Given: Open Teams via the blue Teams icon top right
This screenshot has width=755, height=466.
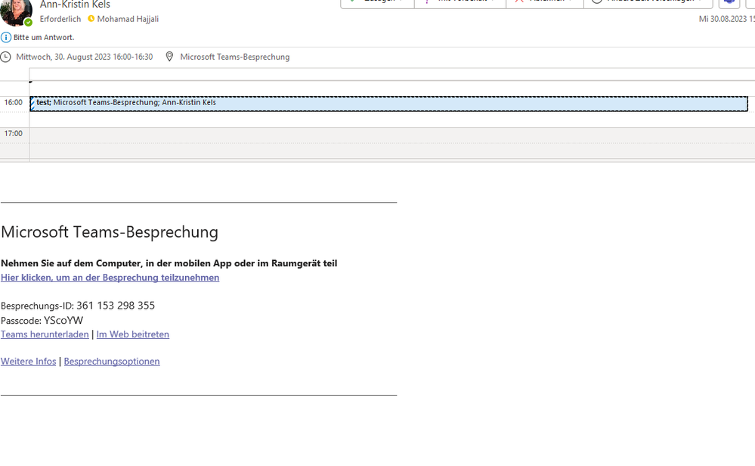Looking at the screenshot, I should [x=728, y=3].
